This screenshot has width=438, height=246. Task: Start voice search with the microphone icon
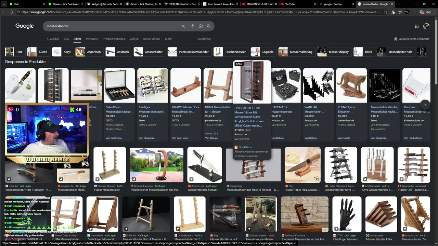point(193,26)
